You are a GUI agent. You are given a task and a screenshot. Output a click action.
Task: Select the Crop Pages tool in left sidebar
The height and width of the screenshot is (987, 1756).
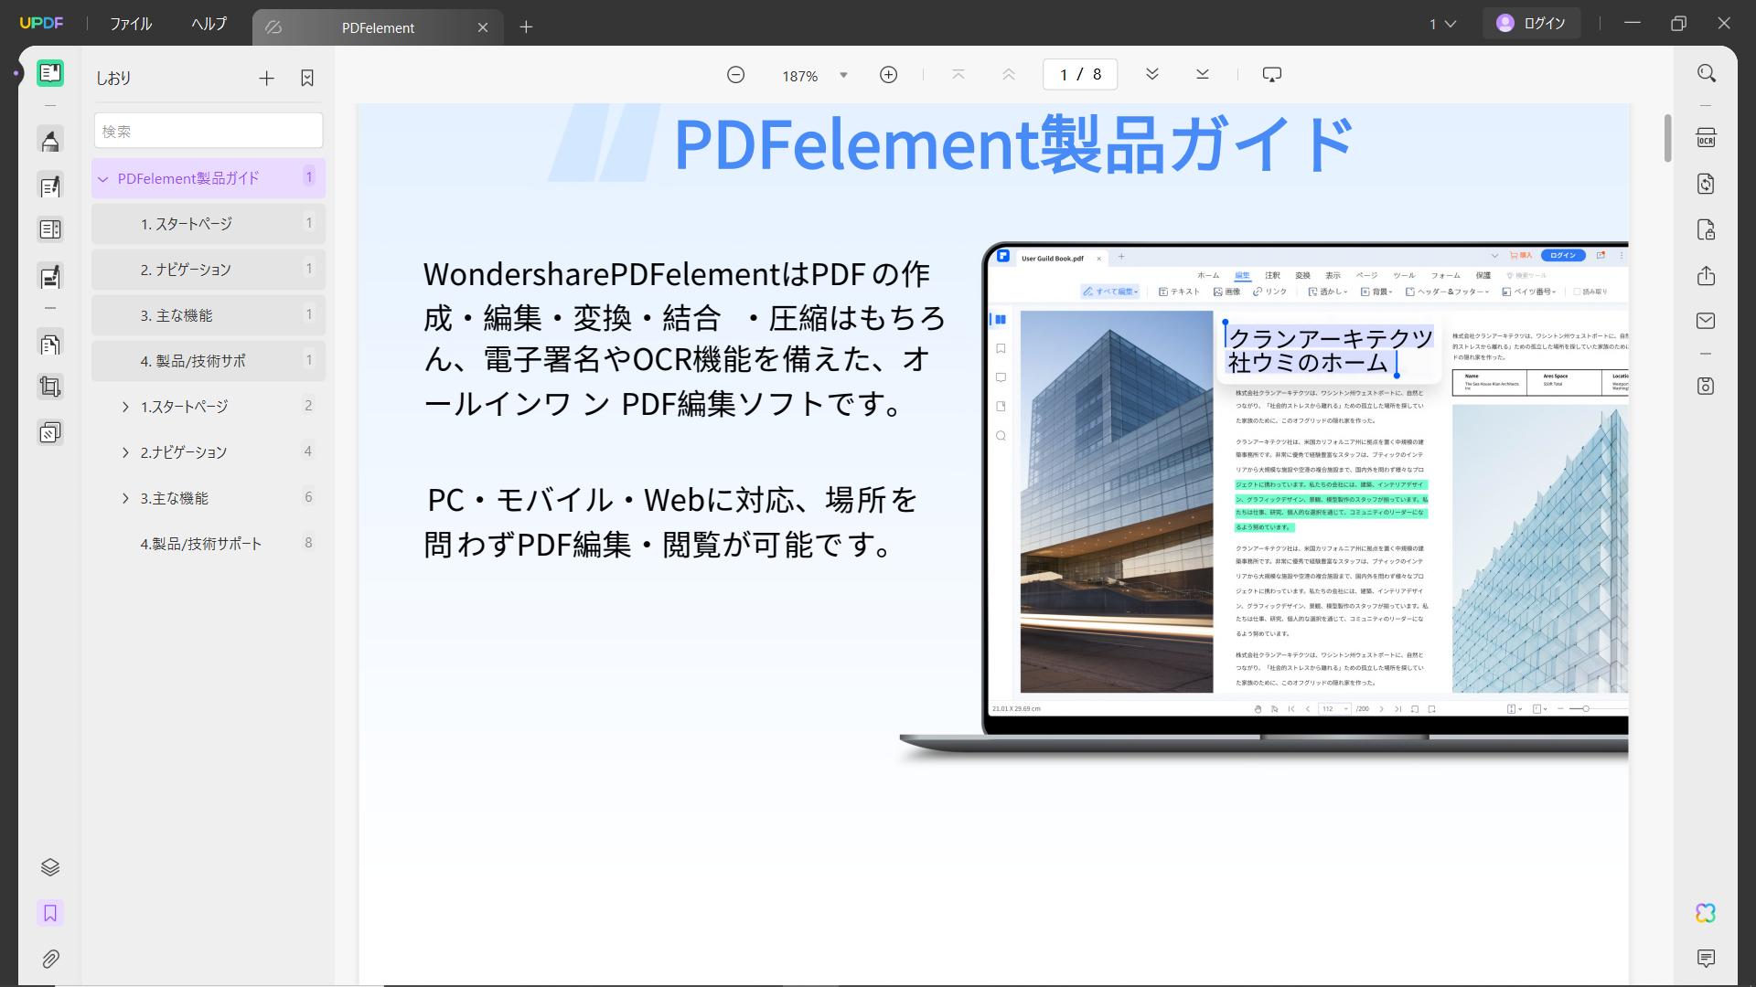(x=50, y=387)
